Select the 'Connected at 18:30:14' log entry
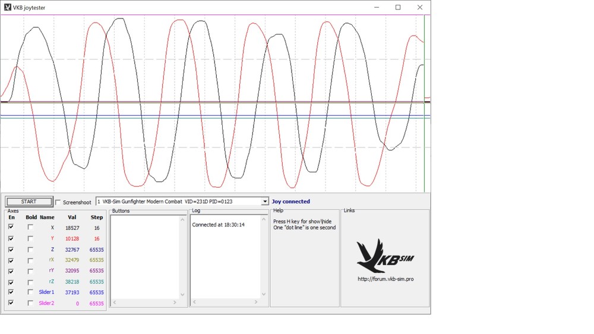The height and width of the screenshot is (334, 594). click(218, 225)
